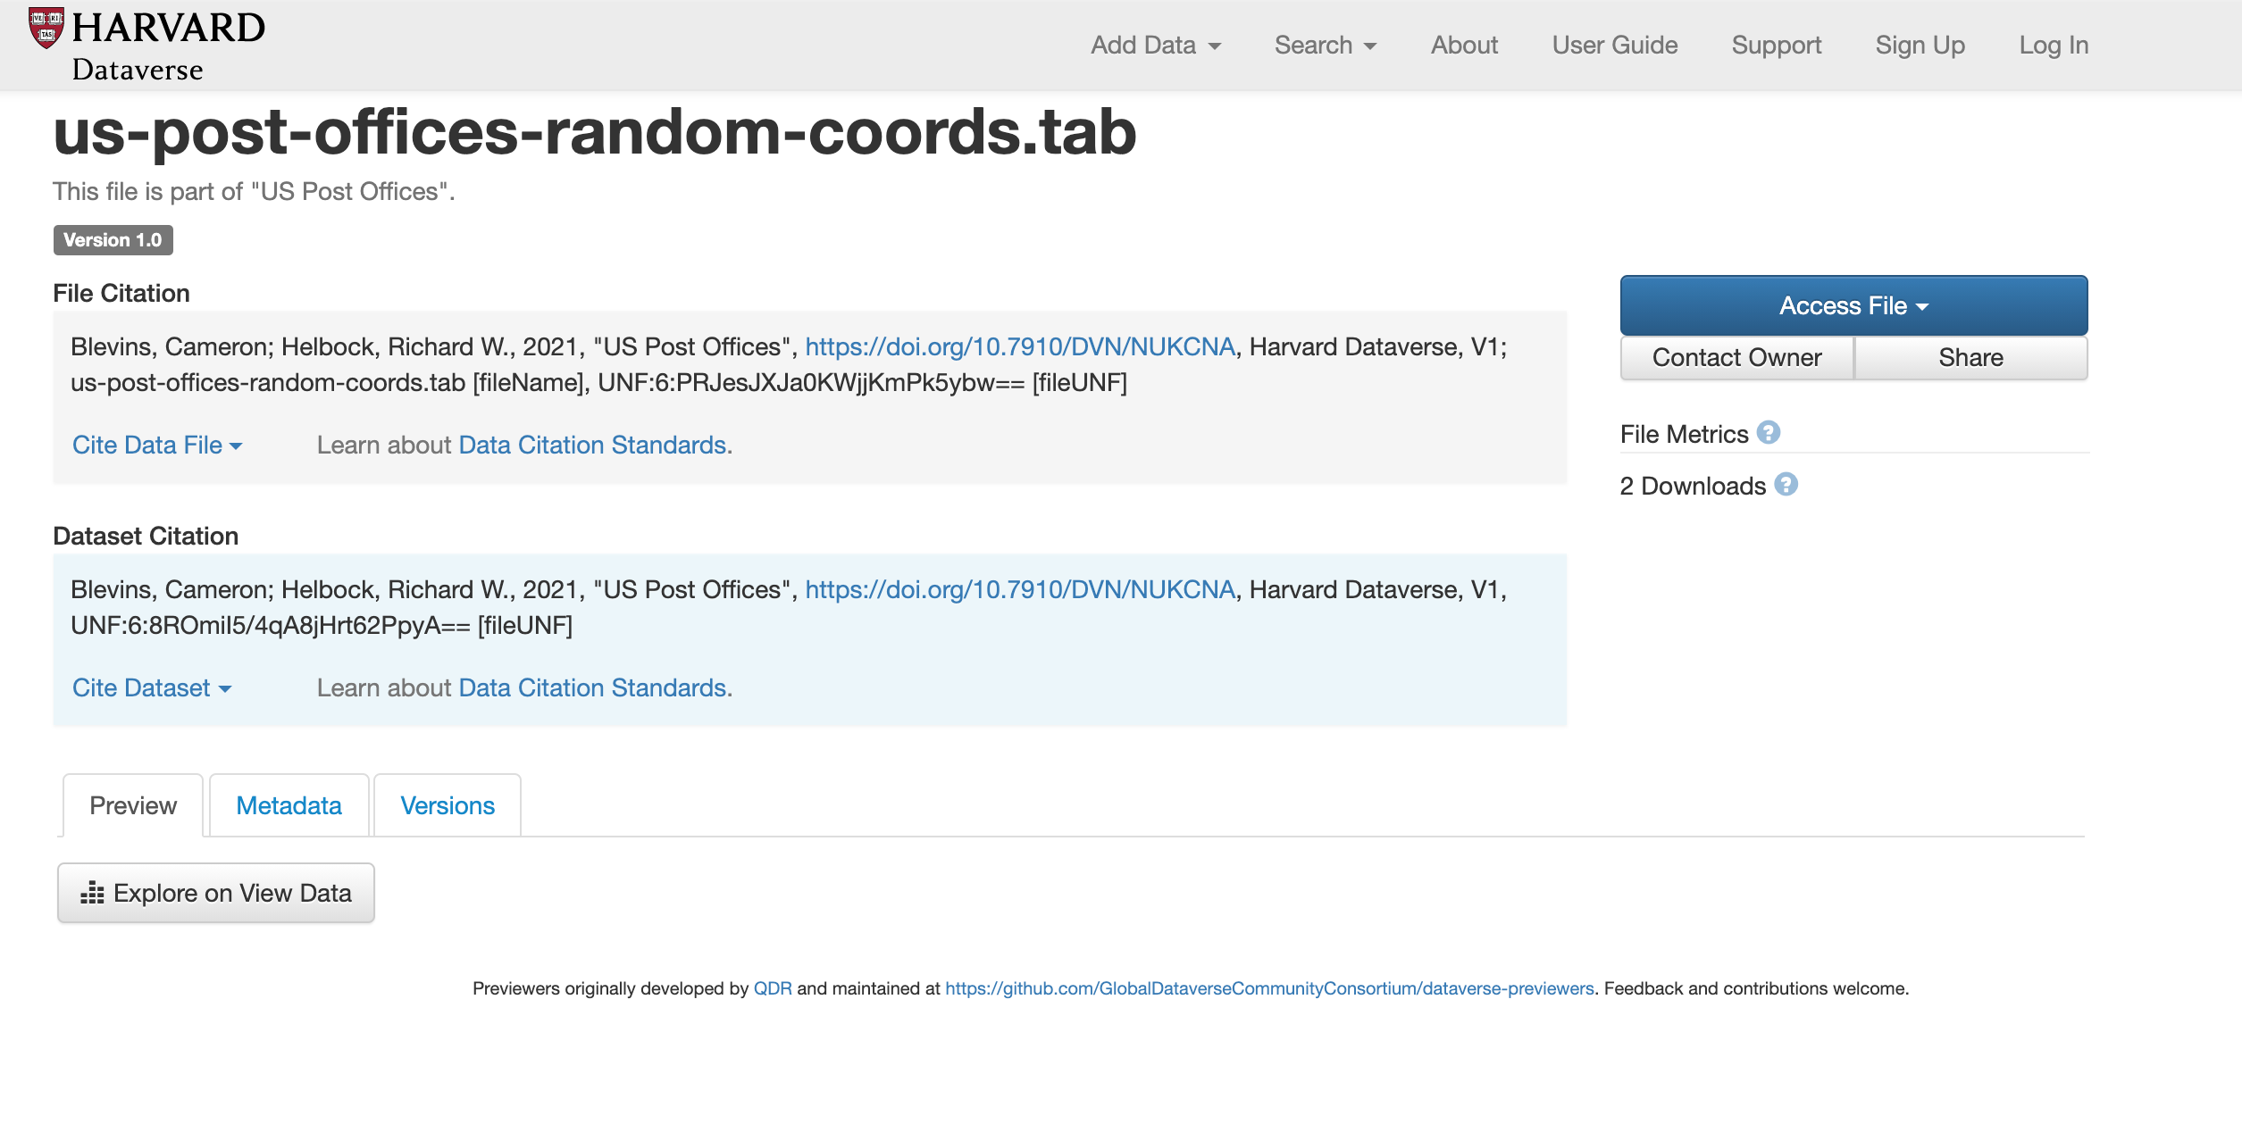Screen dimensions: 2242x1141
Task: Open the About page from navbar
Action: (x=1464, y=45)
